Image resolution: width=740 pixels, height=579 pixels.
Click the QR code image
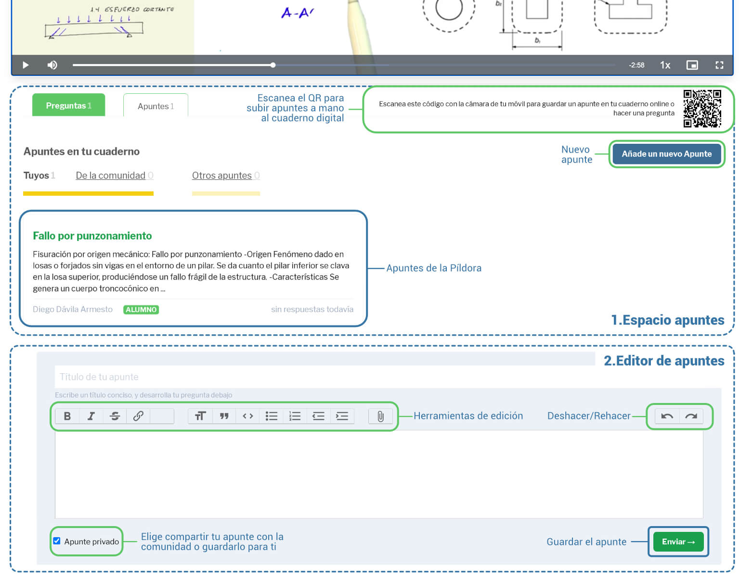coord(702,108)
